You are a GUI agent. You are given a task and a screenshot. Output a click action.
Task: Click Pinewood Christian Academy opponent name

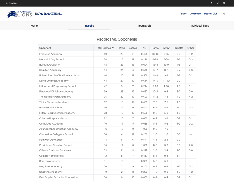tap(56, 92)
